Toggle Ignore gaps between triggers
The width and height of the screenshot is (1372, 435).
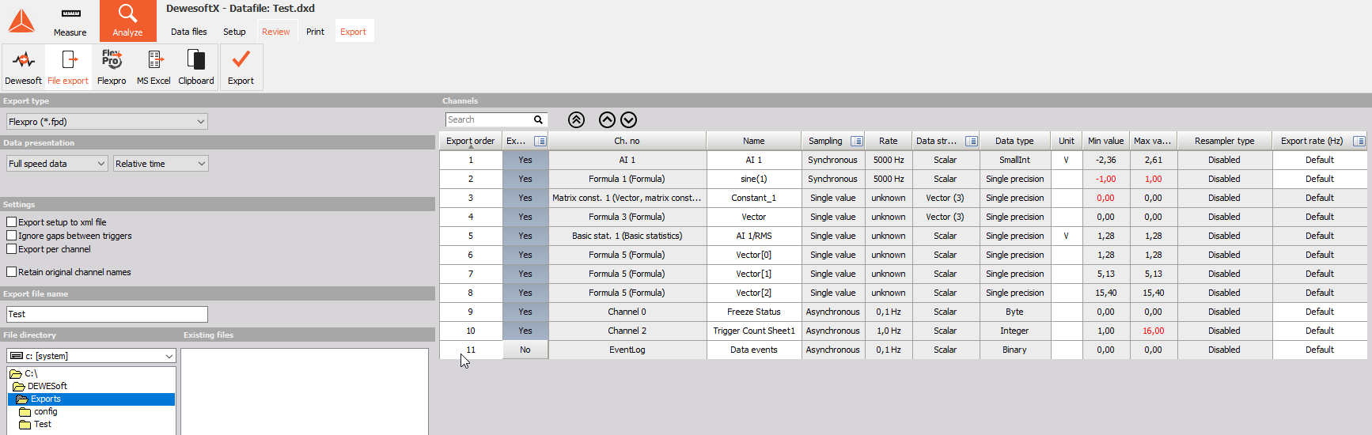coord(12,236)
